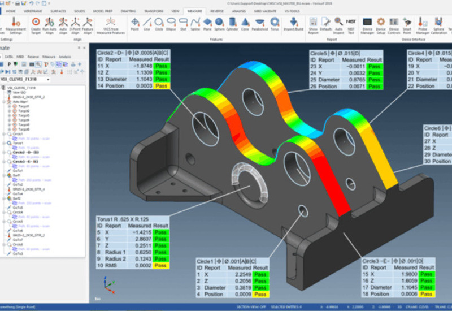Select the Torus measure feature
Viewport: 452px width, 311px height.
[x=275, y=24]
